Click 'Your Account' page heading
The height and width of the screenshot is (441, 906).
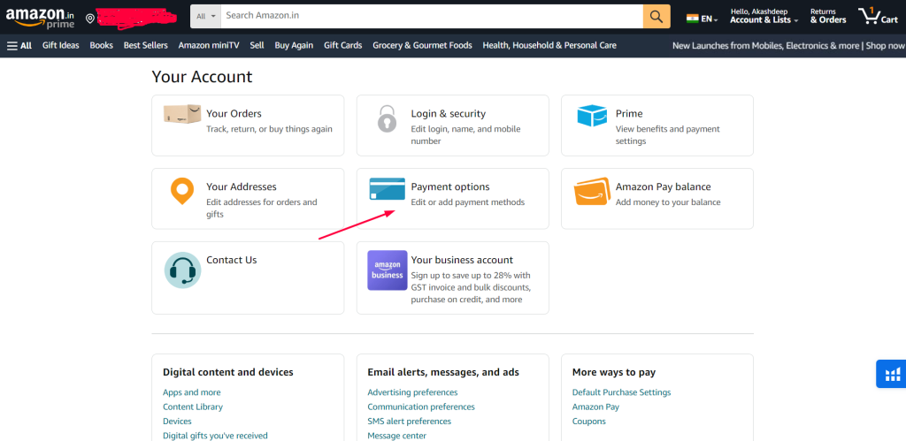pos(203,77)
